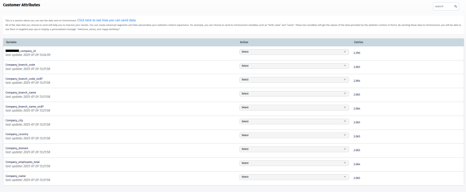Open 'Click here to see how you can send data' link
Viewport: 466px width, 192px height.
tap(106, 20)
